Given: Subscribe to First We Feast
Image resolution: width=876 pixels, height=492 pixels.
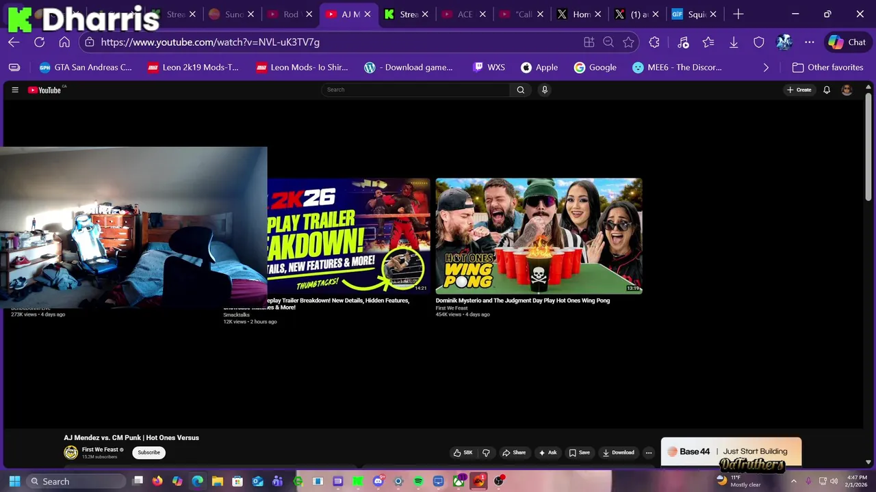Looking at the screenshot, I should (149, 452).
